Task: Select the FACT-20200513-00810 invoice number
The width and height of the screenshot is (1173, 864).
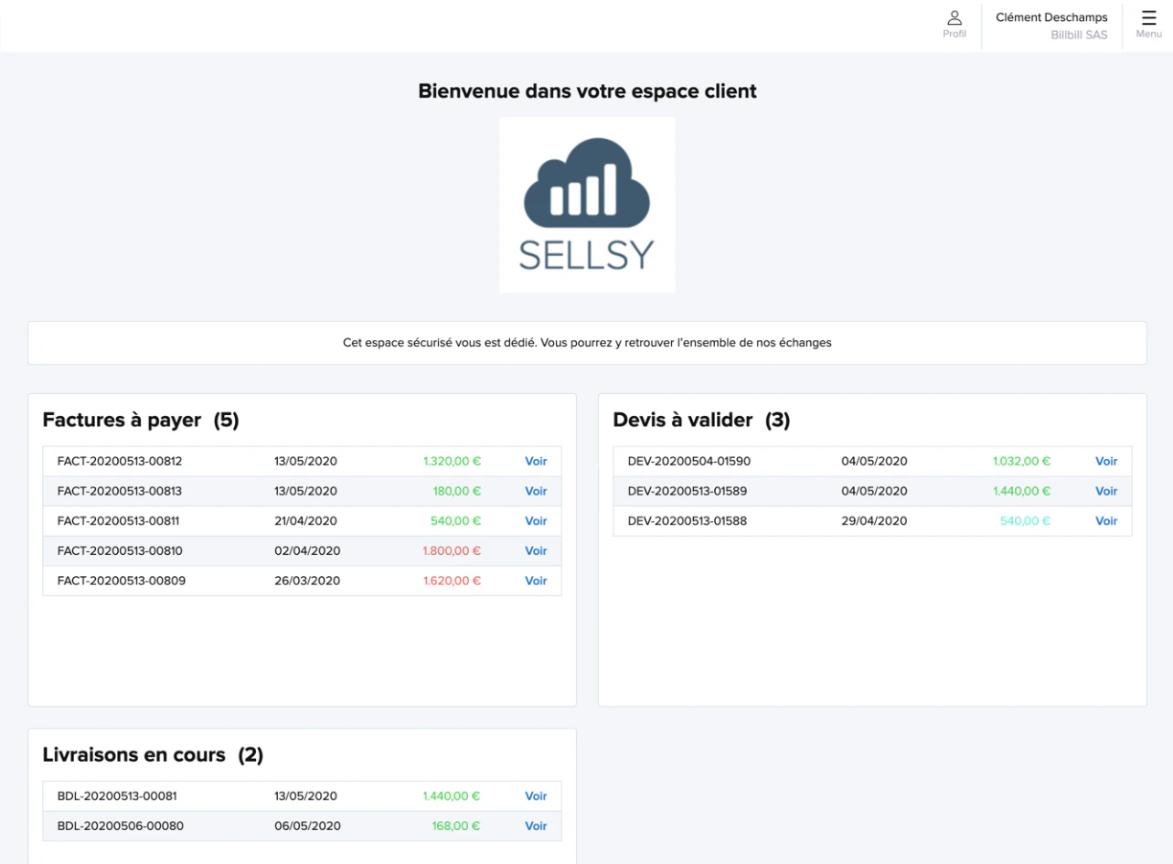Action: coord(120,551)
